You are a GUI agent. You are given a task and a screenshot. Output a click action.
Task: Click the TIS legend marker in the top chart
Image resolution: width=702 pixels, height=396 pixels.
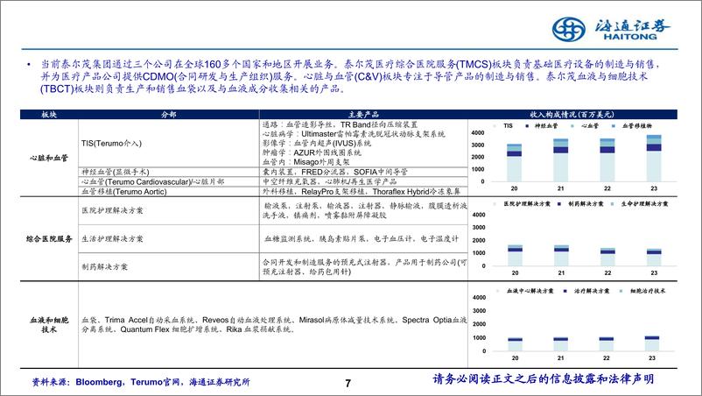[495, 126]
